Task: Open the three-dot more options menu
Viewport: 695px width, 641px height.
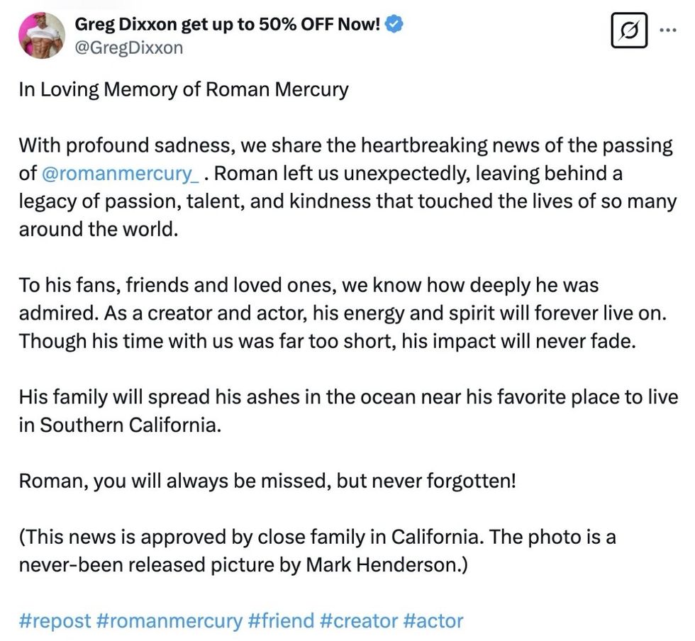Action: [x=668, y=31]
